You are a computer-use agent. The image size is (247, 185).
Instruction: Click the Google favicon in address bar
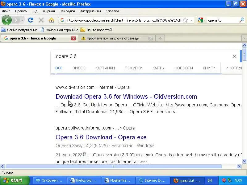point(62,20)
